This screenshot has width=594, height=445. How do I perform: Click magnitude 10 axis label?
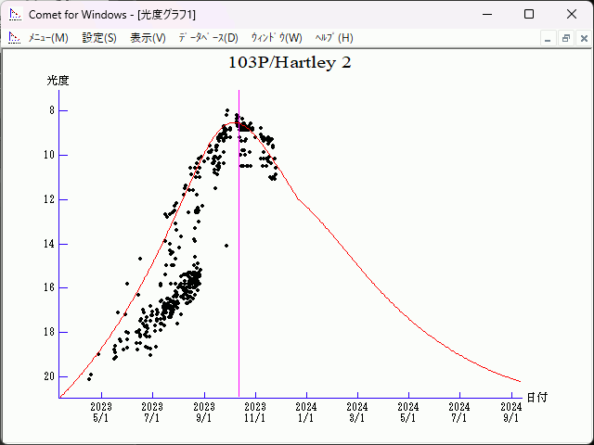pos(49,155)
